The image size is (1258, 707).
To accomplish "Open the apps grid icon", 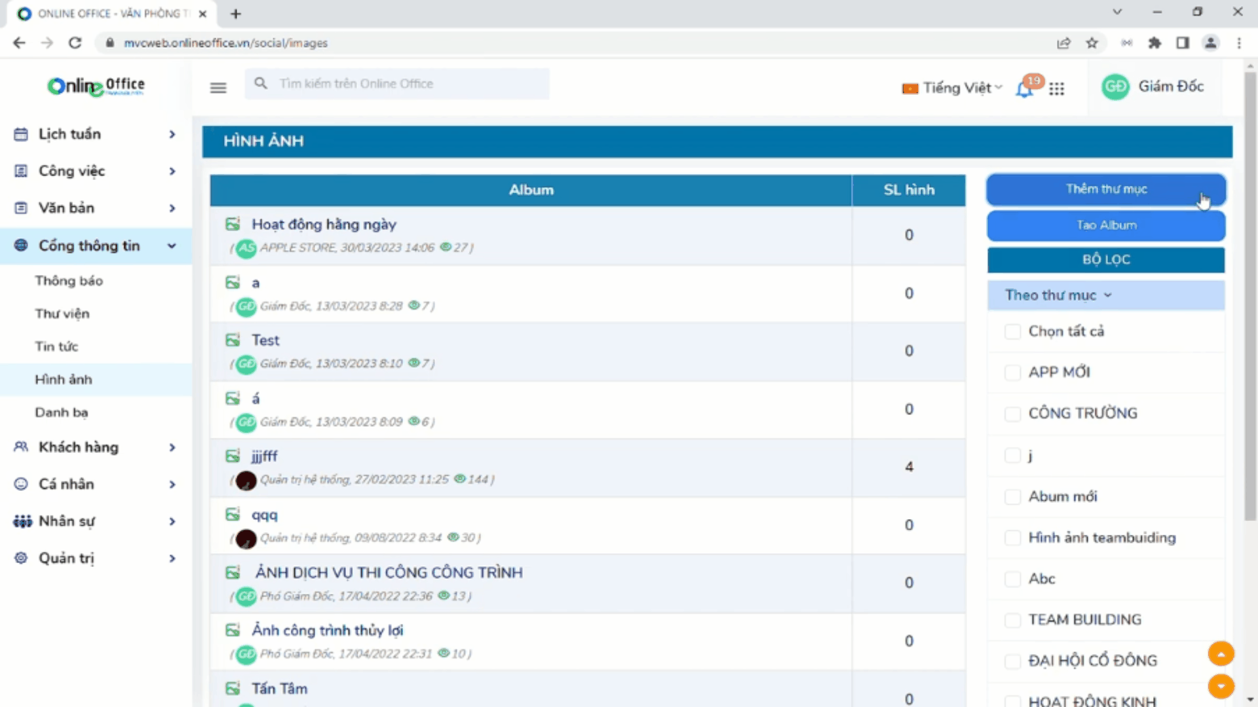I will (x=1056, y=88).
